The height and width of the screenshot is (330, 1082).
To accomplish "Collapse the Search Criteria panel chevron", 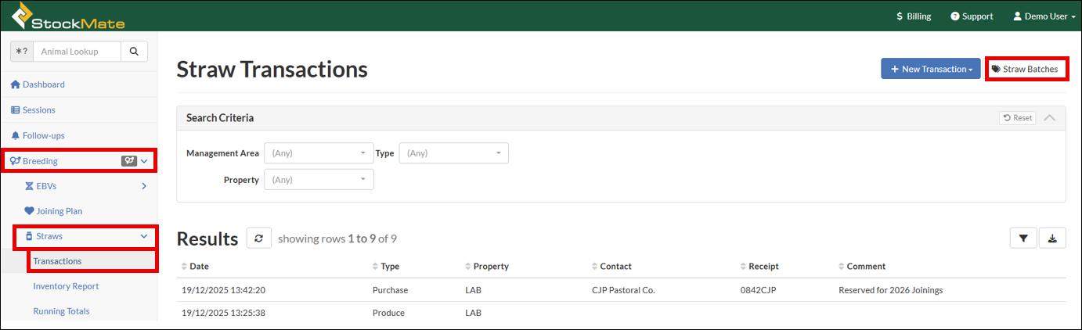I will (1050, 118).
